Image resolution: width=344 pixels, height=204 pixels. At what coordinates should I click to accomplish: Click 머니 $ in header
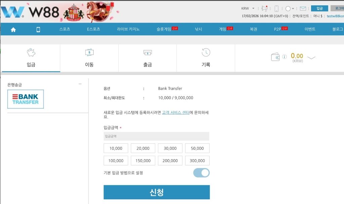[x=318, y=16]
